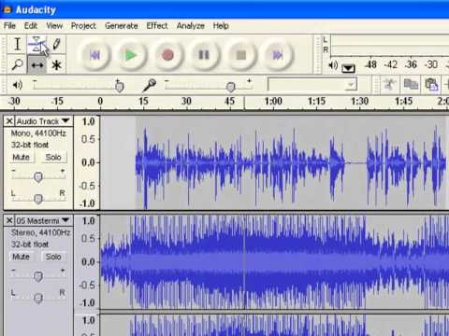Image resolution: width=449 pixels, height=336 pixels.
Task: Close the 05 Mastermi track
Action: click(x=9, y=220)
